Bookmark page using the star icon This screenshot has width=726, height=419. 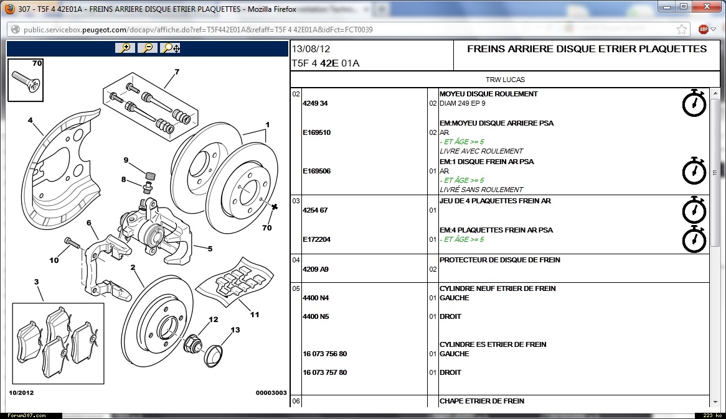(x=682, y=29)
